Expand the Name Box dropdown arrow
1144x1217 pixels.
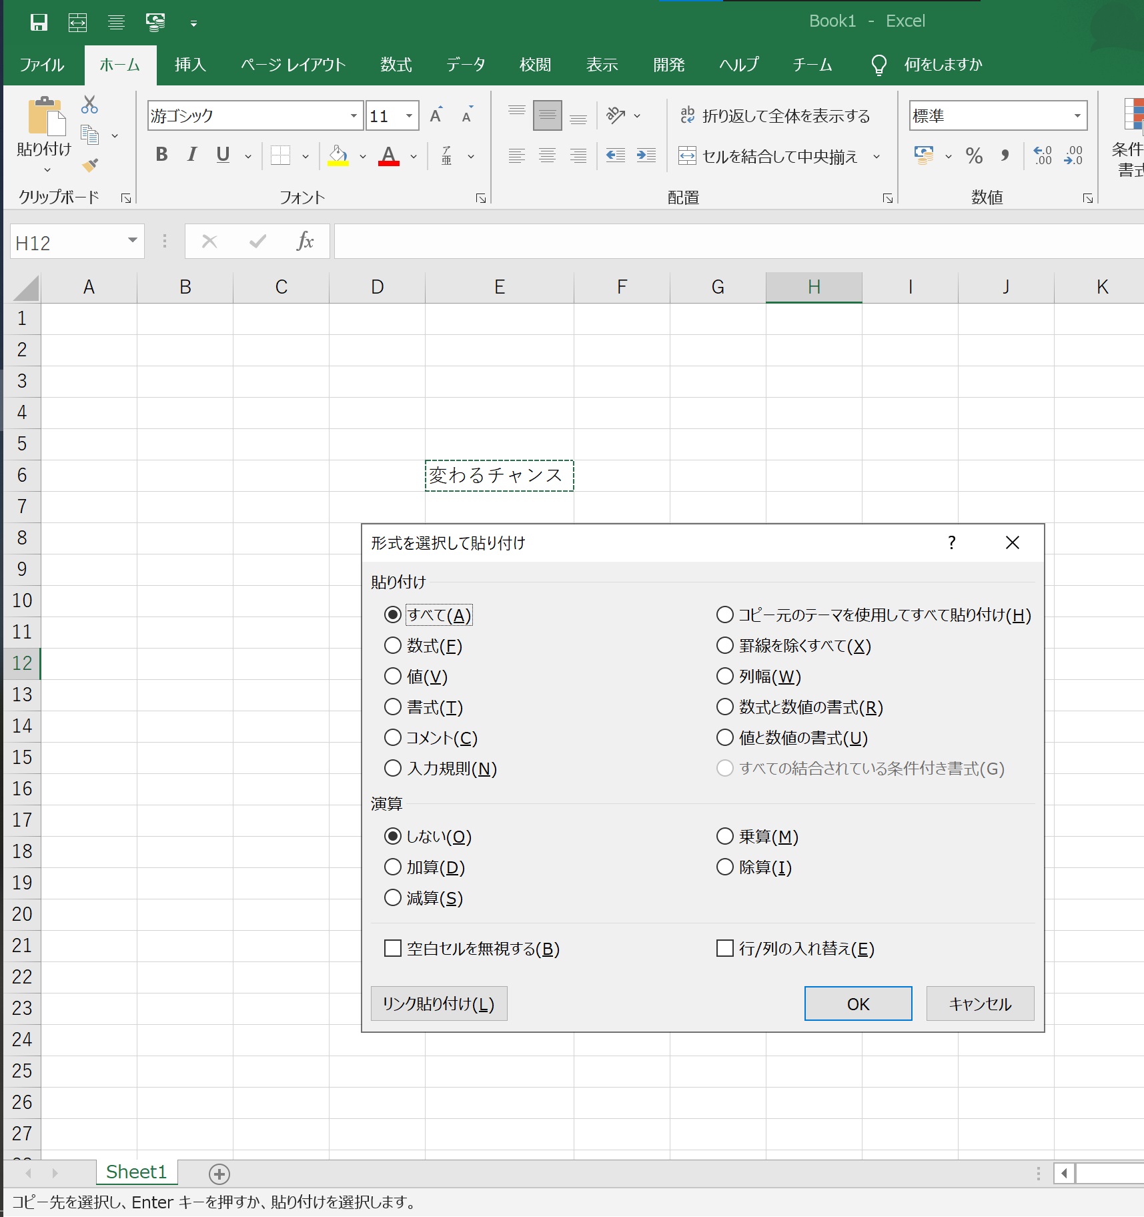click(133, 241)
